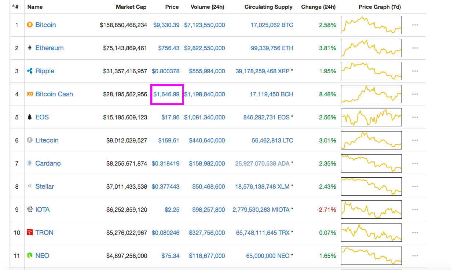
Task: Open the more options menu for Ethereum
Action: (415, 48)
